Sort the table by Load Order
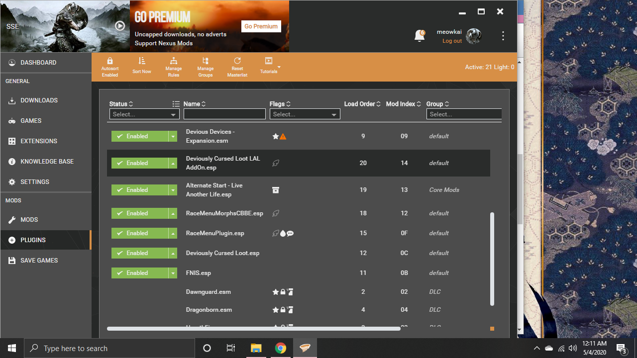The height and width of the screenshot is (358, 637). point(362,104)
